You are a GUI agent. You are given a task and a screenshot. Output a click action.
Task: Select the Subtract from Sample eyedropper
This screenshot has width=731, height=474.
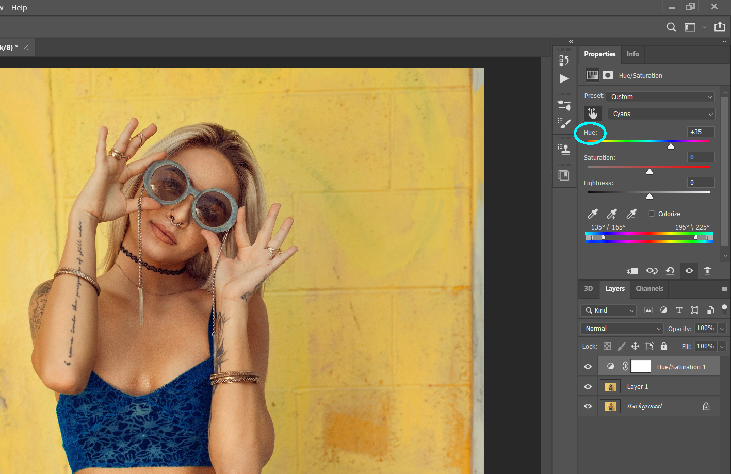[631, 214]
